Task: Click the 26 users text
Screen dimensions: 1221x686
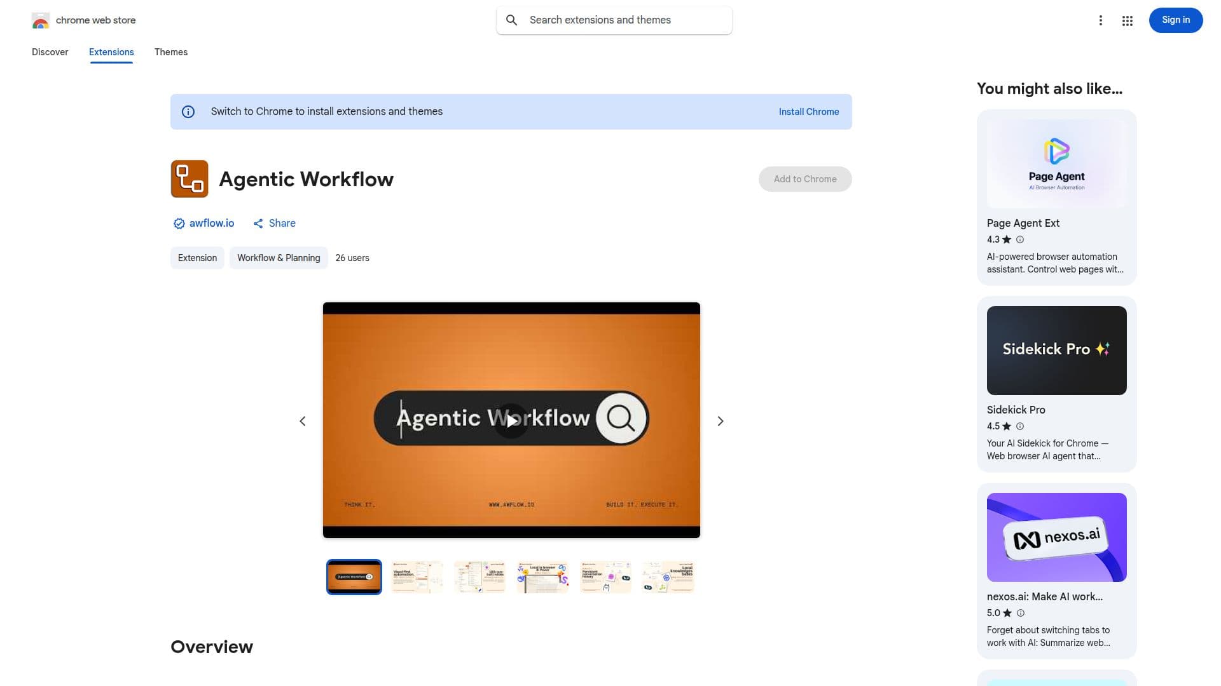Action: point(352,258)
